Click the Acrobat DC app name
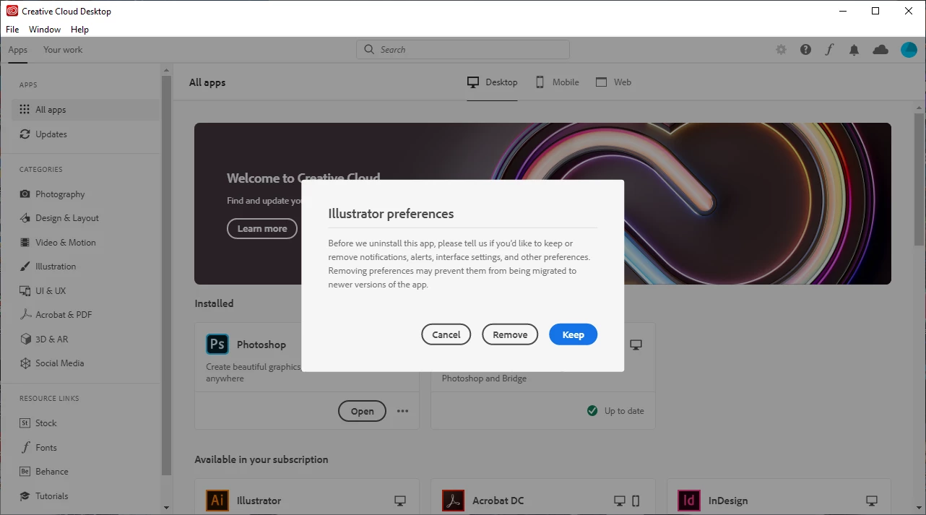926x515 pixels. pos(498,501)
